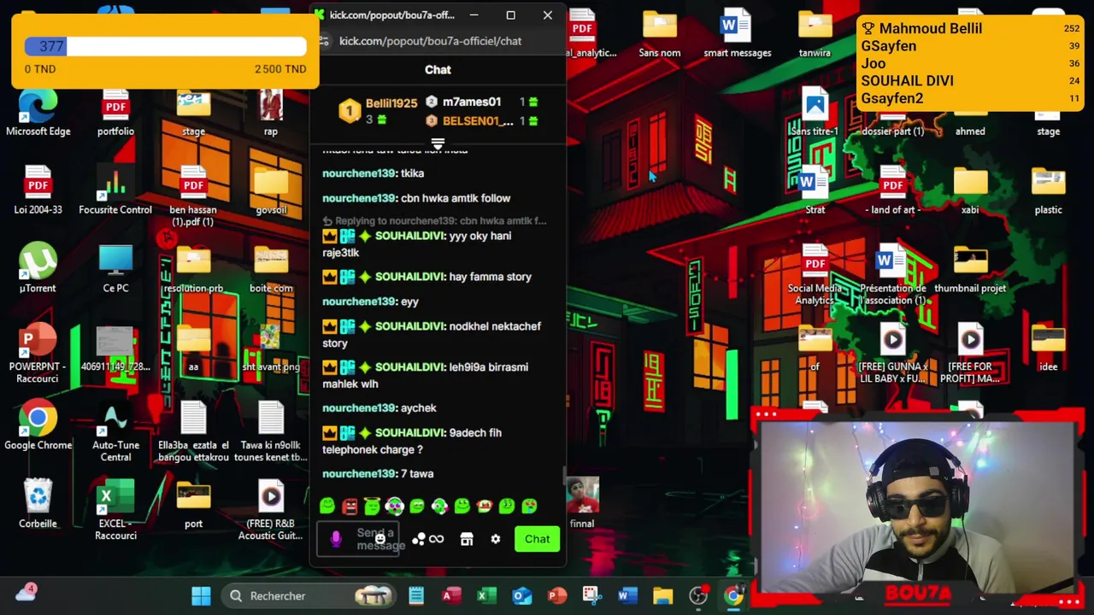This screenshot has height=615, width=1094.
Task: Click m7ames01 leaderboard entry
Action: 481,102
